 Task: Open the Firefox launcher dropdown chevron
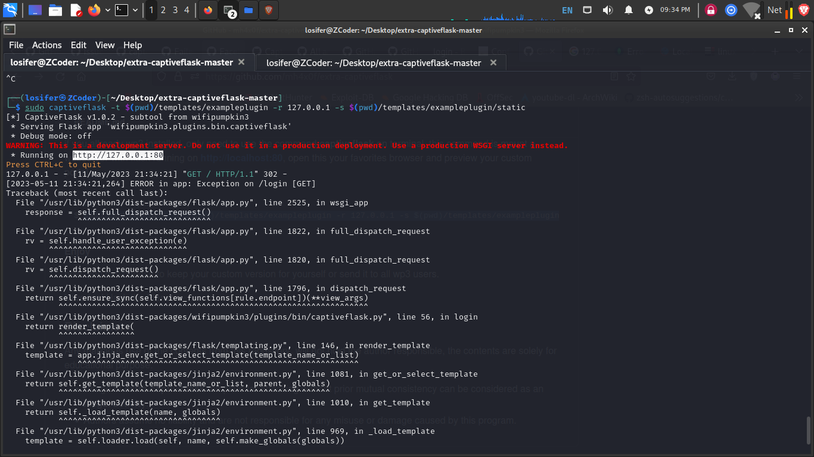[x=107, y=10]
